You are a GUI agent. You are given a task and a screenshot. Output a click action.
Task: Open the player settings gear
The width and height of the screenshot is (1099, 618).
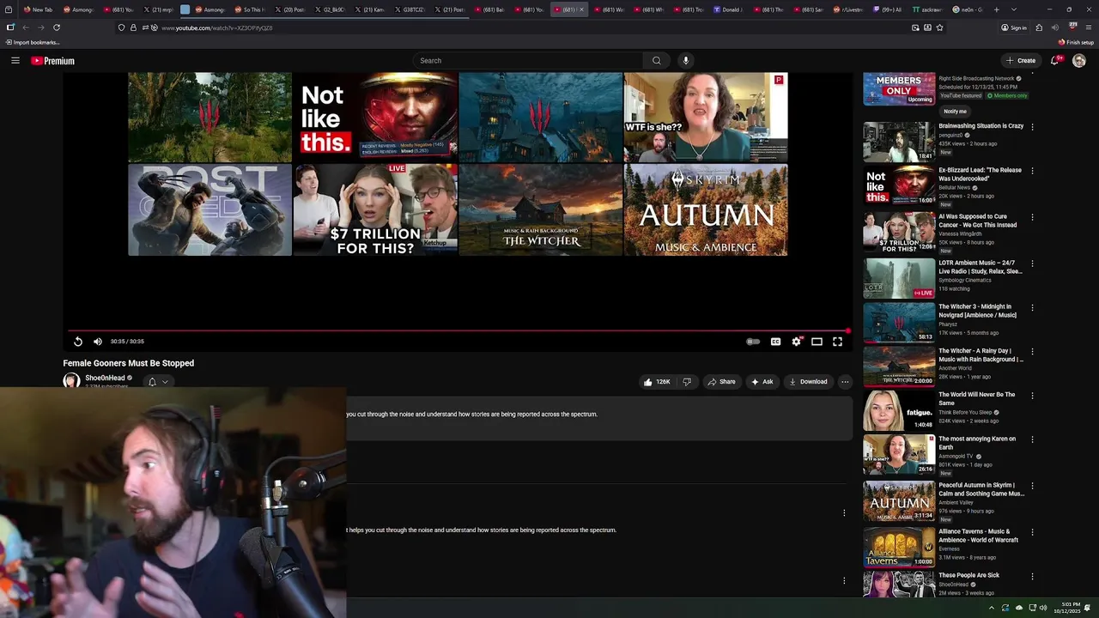tap(797, 342)
